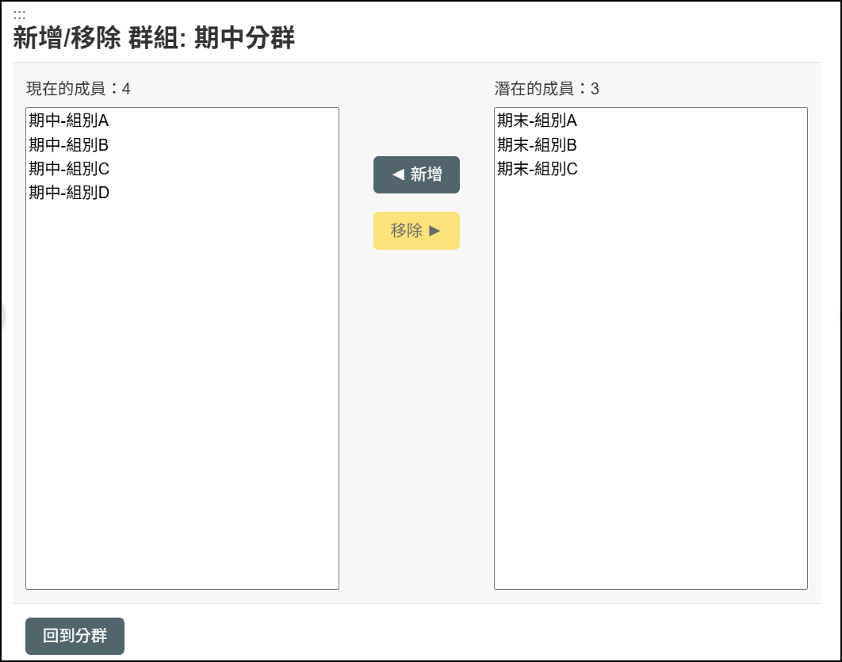
Task: Click the 新增 (add) button
Action: (416, 174)
